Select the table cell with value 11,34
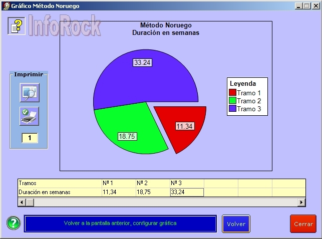 pos(118,192)
